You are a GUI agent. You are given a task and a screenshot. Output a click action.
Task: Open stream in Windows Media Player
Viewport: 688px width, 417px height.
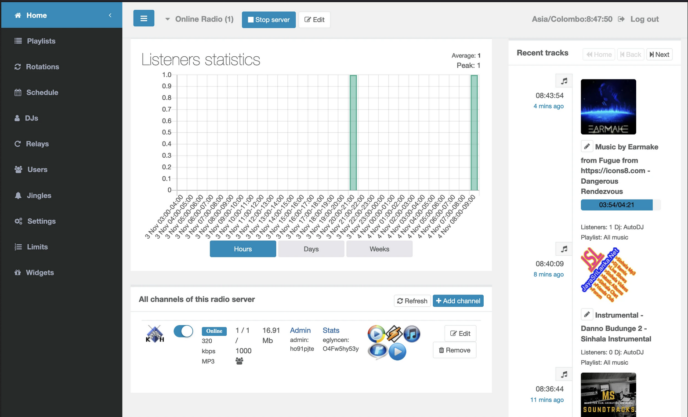coord(376,334)
